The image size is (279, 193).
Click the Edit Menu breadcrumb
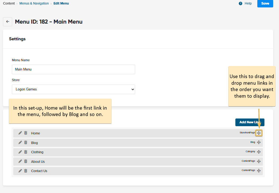coord(61,3)
